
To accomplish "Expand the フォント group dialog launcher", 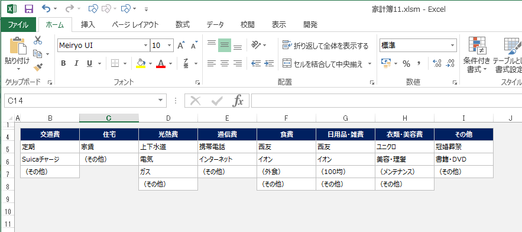I will click(197, 82).
